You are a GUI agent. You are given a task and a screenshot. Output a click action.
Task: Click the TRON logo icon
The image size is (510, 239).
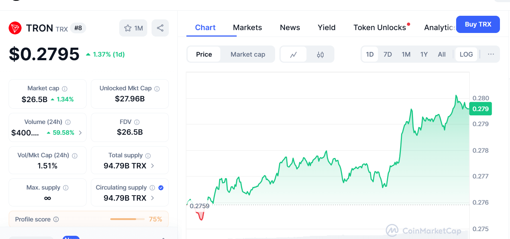tap(15, 28)
